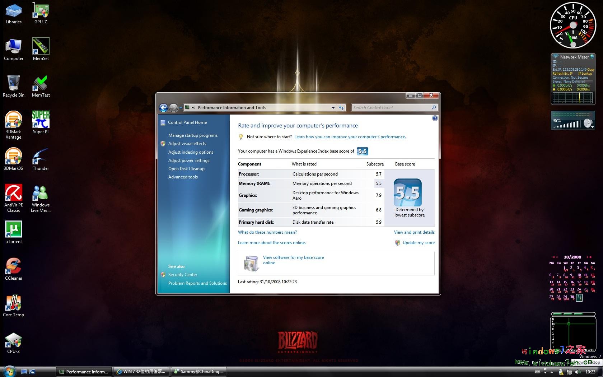Open Security Center link
Screen dimensions: 603x377
click(183, 275)
